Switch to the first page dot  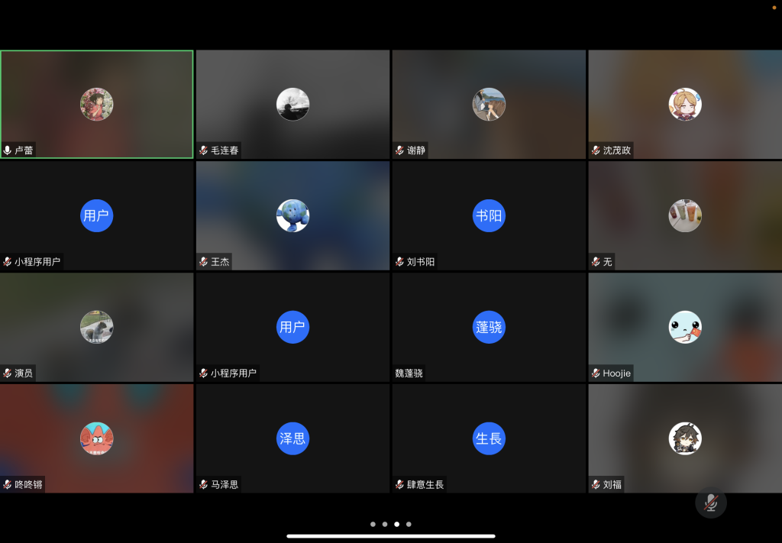[373, 525]
